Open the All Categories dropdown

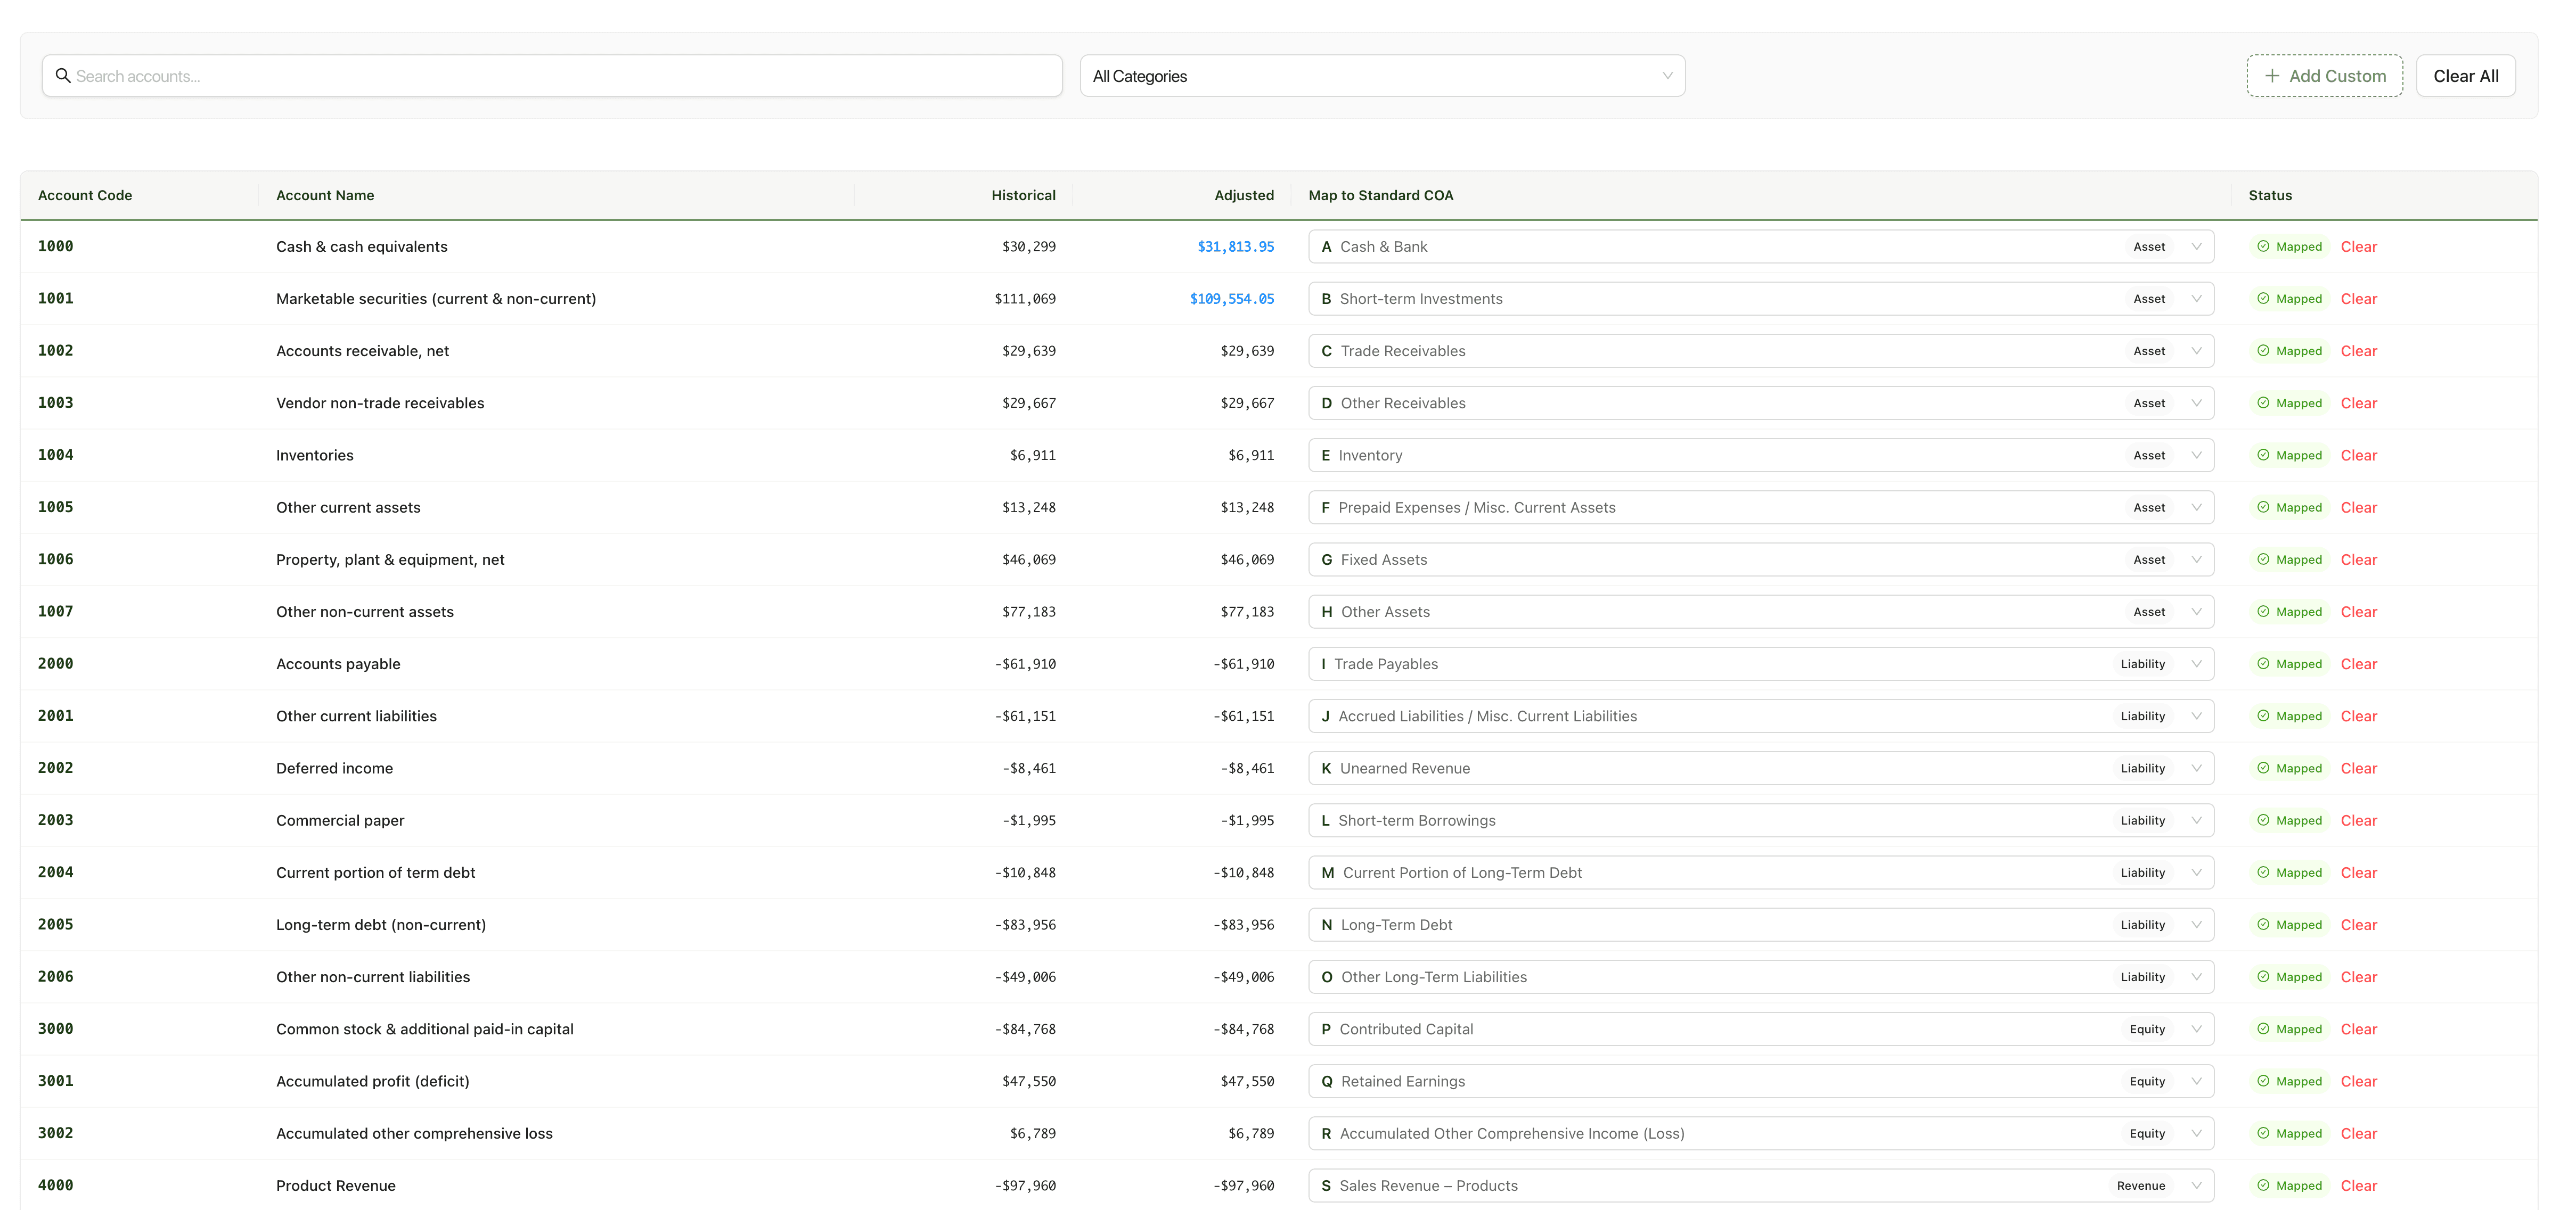pyautogui.click(x=1382, y=76)
